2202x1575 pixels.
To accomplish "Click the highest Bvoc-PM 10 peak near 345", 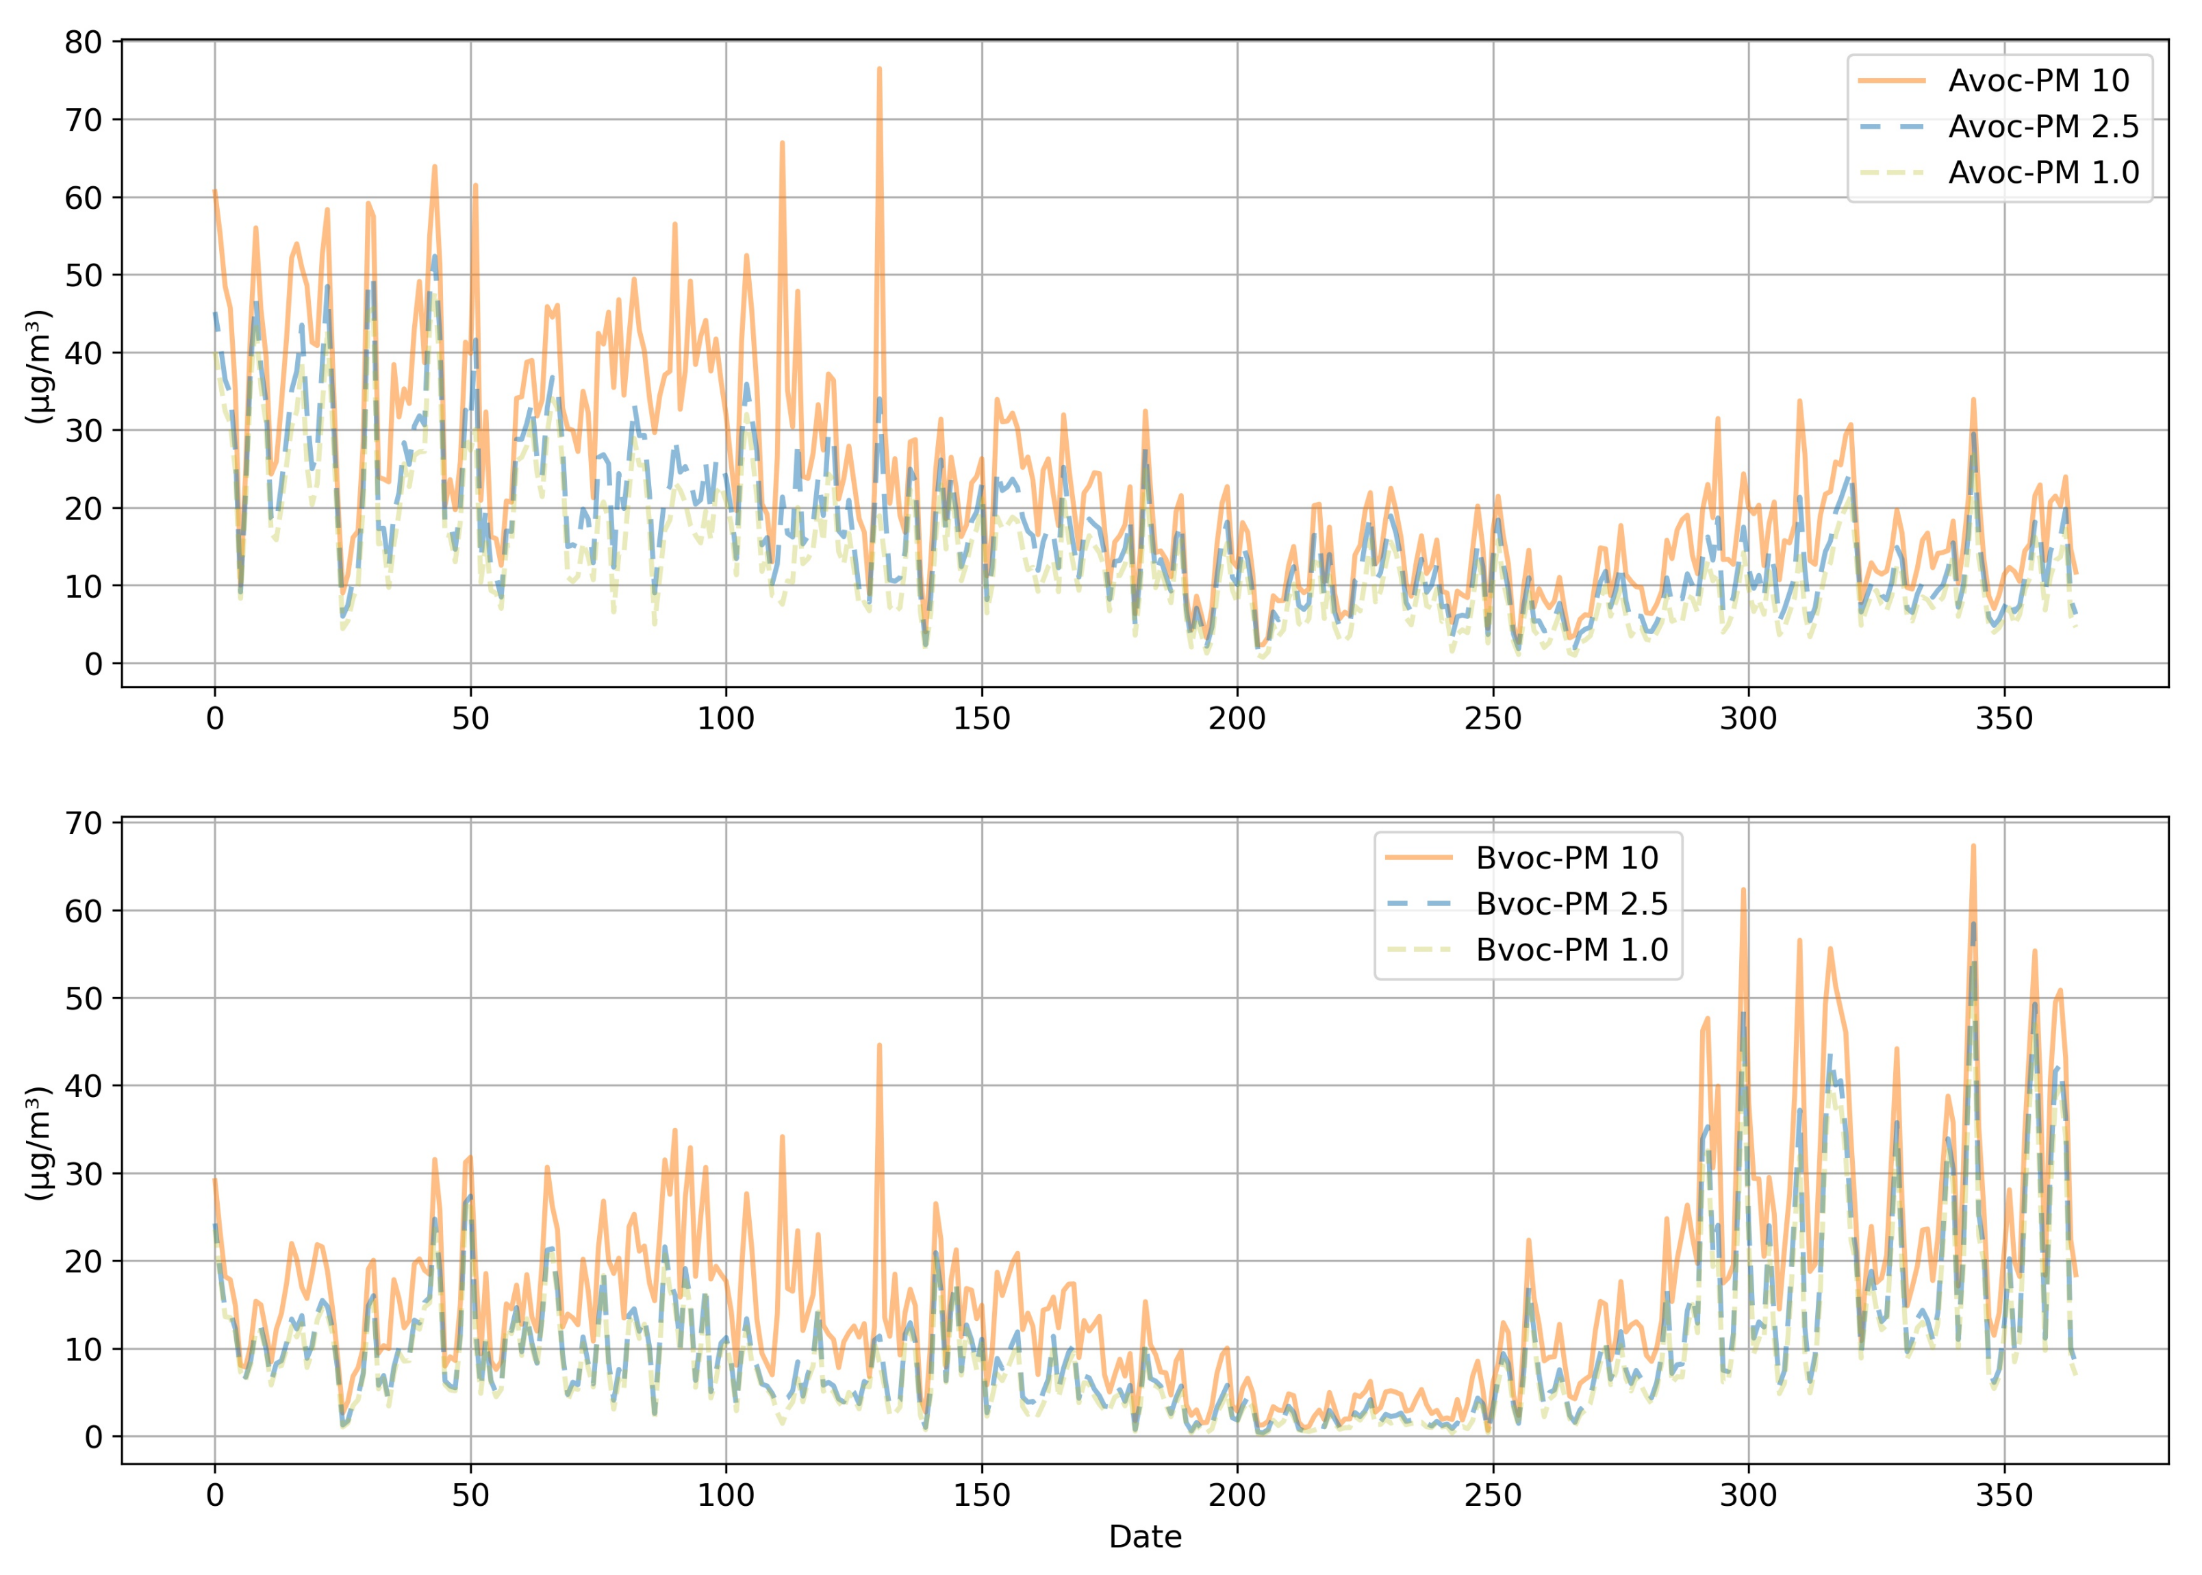I will pyautogui.click(x=1972, y=845).
